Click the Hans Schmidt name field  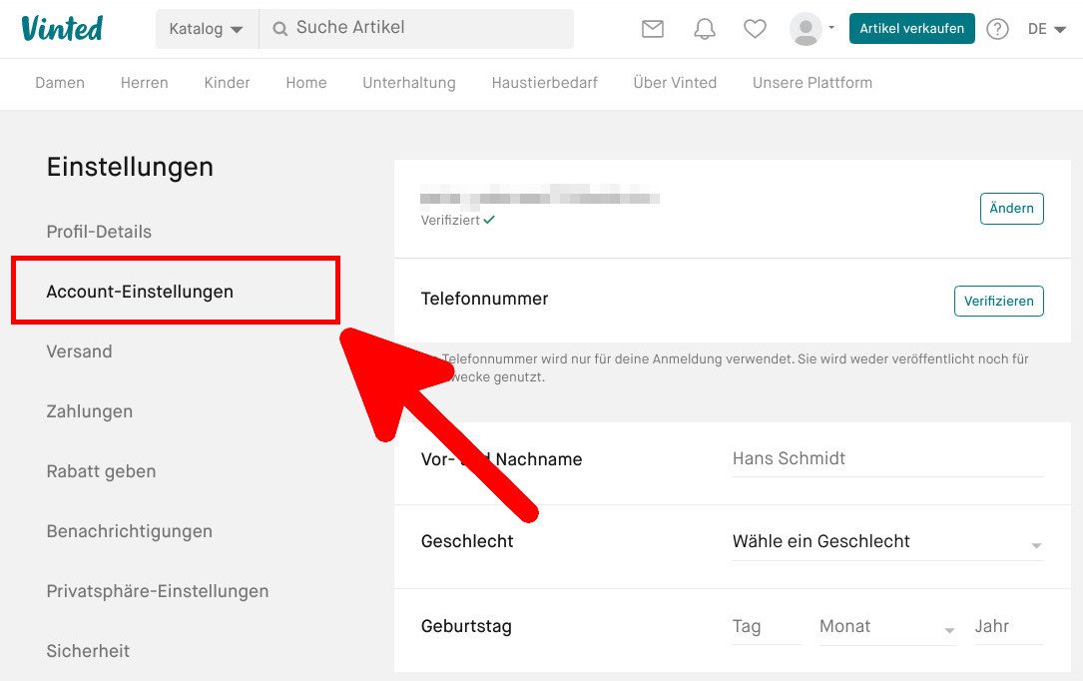[887, 458]
